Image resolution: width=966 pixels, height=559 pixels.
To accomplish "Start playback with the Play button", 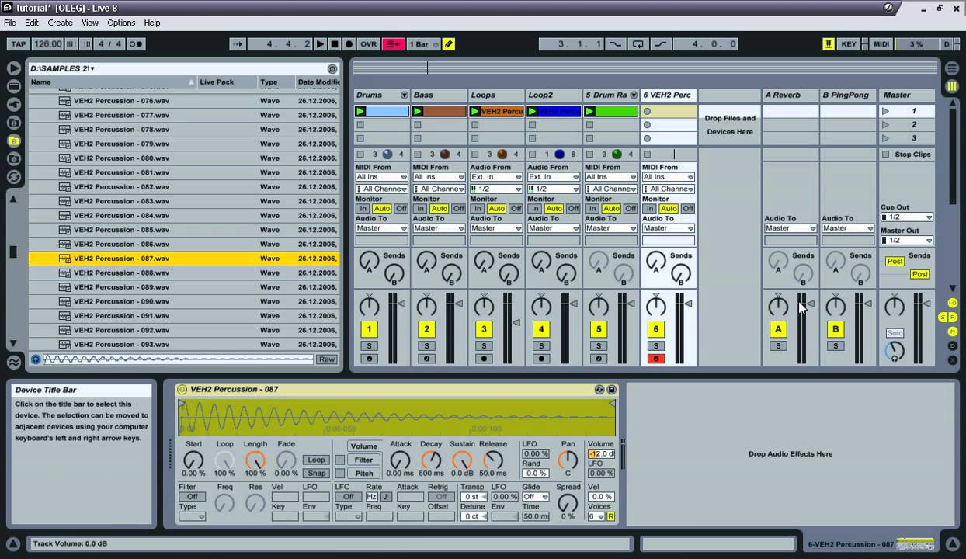I will [x=320, y=44].
